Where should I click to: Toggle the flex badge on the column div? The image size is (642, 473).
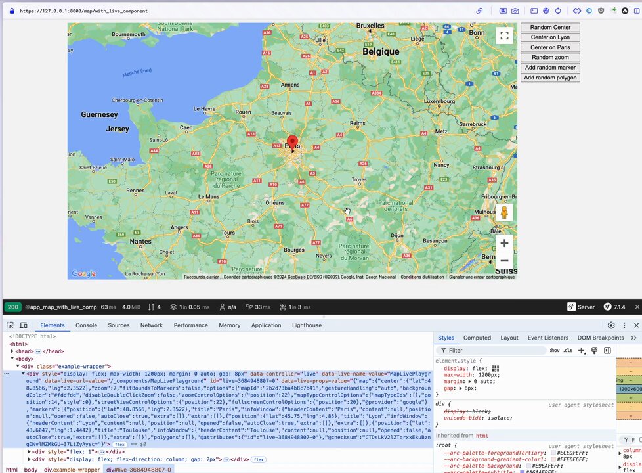tap(259, 459)
